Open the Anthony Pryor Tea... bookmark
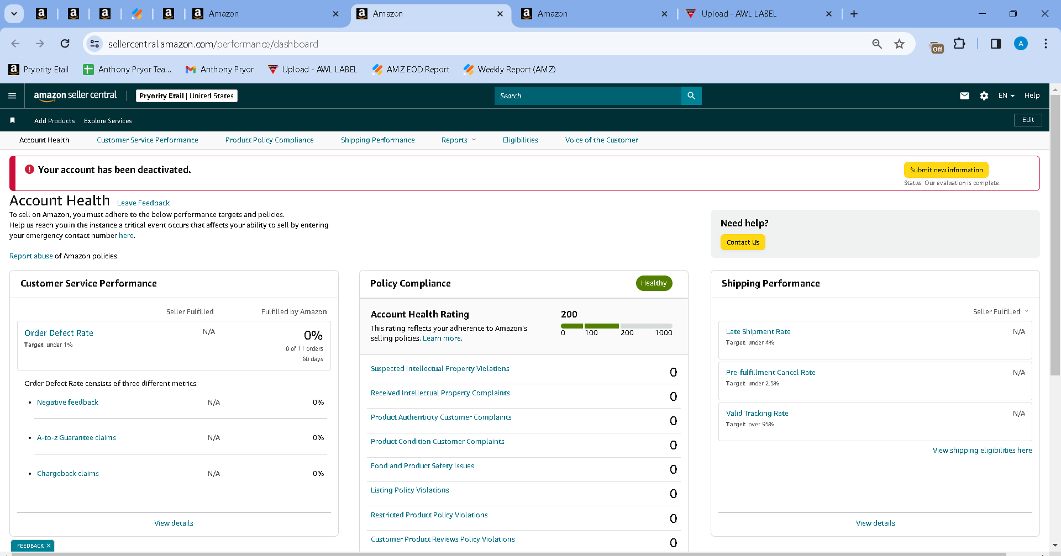 coord(127,70)
